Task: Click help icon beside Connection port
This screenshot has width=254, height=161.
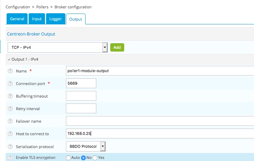Action: pyautogui.click(x=10, y=84)
